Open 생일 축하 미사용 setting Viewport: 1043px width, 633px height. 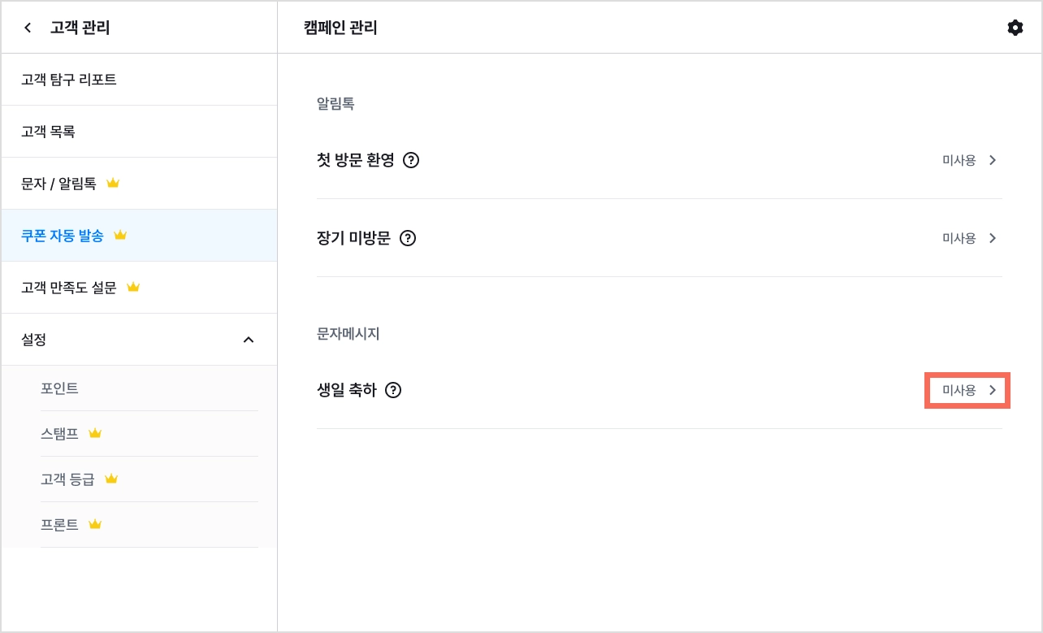pyautogui.click(x=967, y=390)
